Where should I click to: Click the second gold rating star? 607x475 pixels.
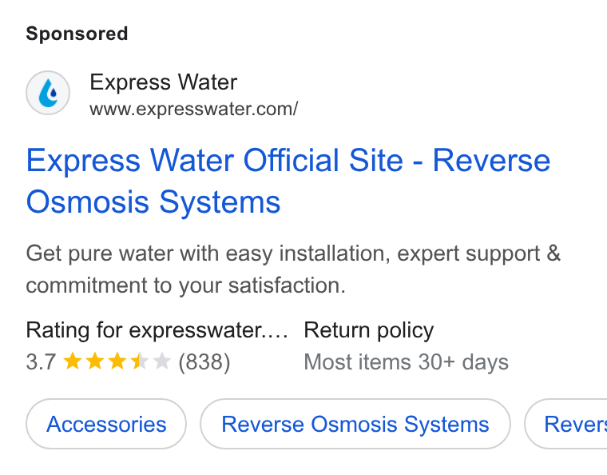pyautogui.click(x=95, y=361)
